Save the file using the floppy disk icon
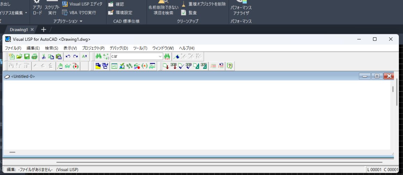This screenshot has height=175, width=403. [27, 56]
